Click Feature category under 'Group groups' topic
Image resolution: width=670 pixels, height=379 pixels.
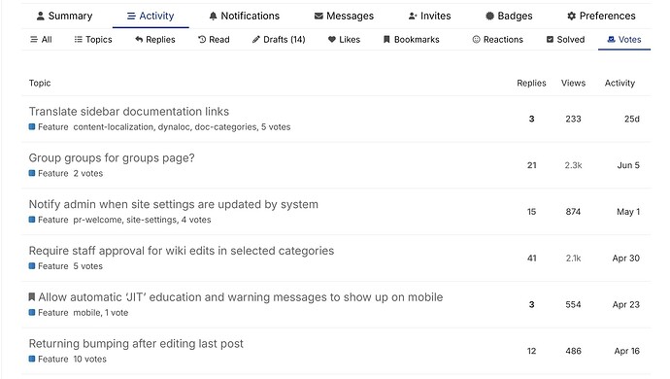point(49,173)
